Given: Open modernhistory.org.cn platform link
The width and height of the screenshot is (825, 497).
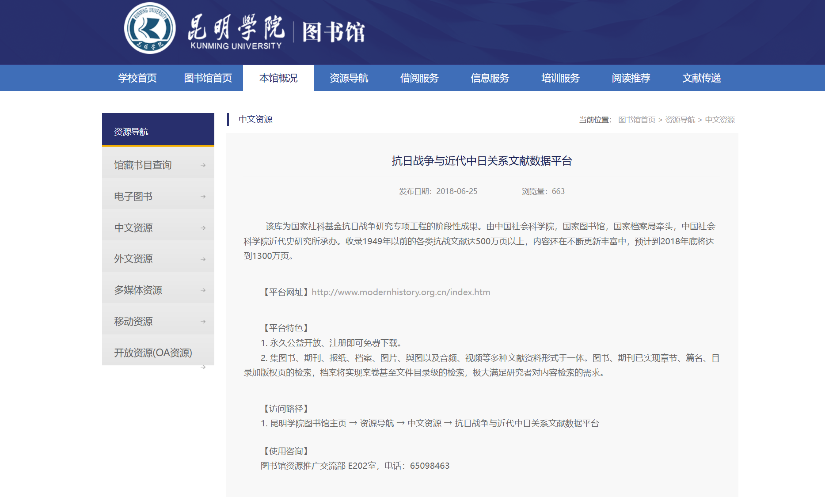Looking at the screenshot, I should pos(401,292).
